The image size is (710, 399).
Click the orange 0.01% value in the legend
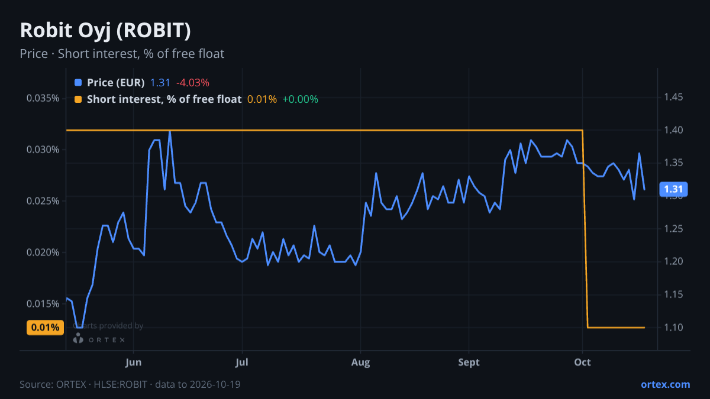(262, 99)
